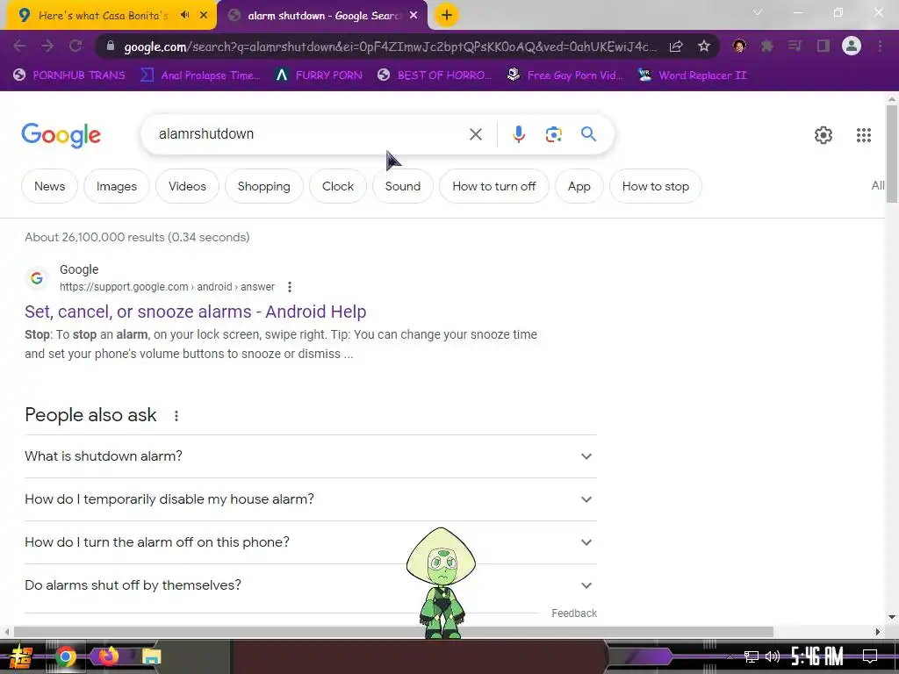Open Google quick settings gear
The width and height of the screenshot is (899, 674).
(x=823, y=135)
